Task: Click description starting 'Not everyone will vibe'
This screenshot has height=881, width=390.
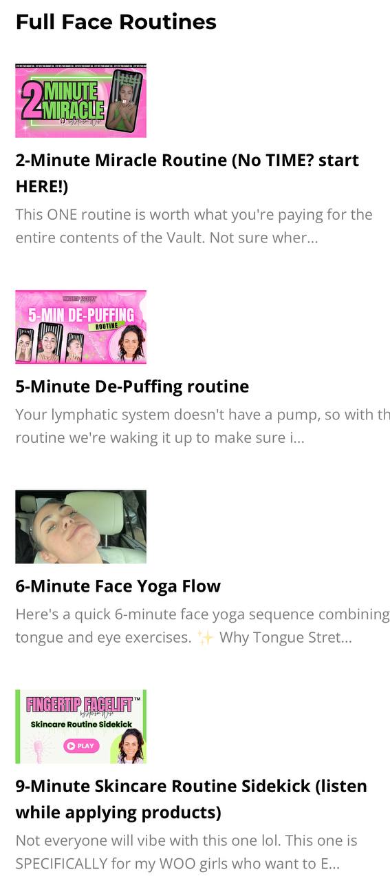Action: 186,853
